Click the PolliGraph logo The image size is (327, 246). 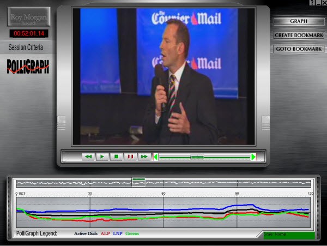pyautogui.click(x=28, y=67)
